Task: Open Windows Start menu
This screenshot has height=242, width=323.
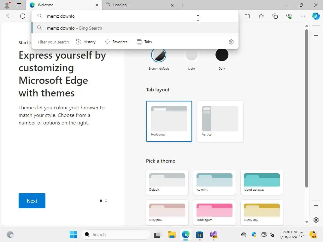Action: [73, 234]
